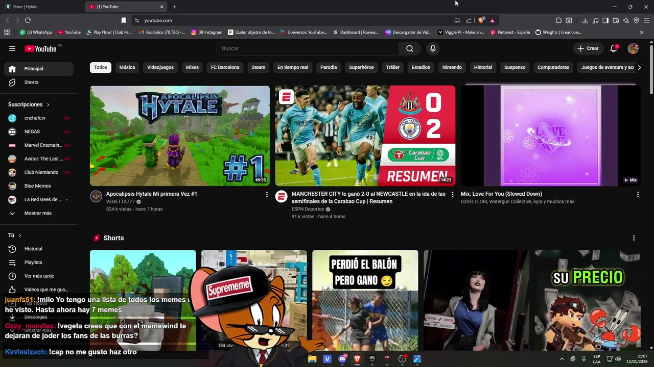This screenshot has width=654, height=367.
Task: Show more bookmarks with the chevron
Action: [x=641, y=32]
